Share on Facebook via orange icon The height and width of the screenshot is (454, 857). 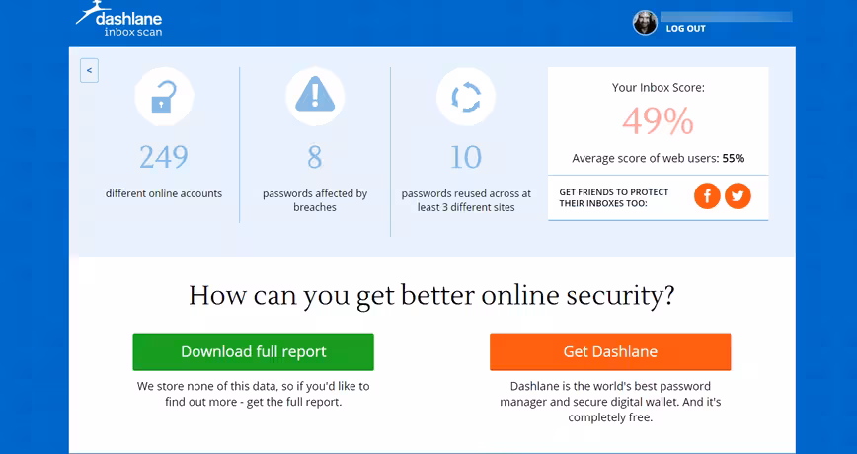707,195
